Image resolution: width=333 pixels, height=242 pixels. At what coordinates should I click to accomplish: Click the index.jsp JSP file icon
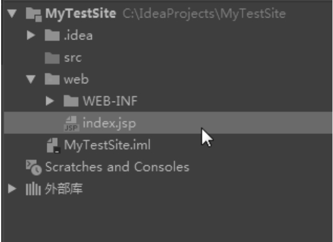pyautogui.click(x=71, y=123)
